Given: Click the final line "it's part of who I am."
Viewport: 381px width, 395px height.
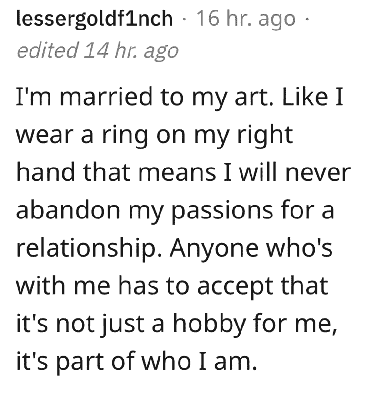Looking at the screenshot, I should coord(136,363).
